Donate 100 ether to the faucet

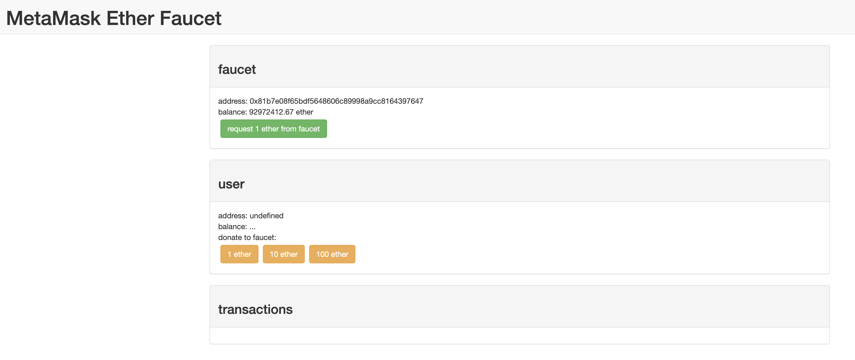point(332,254)
